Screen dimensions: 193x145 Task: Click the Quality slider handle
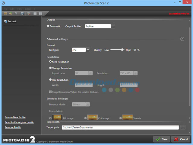(122, 50)
